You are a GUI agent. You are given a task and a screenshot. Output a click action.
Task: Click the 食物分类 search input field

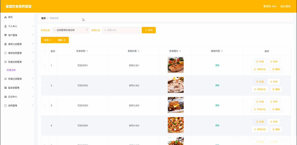(x=121, y=30)
